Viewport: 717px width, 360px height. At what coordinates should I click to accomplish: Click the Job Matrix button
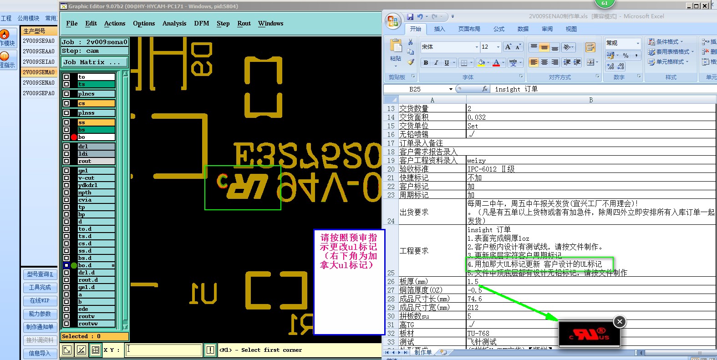click(x=95, y=62)
